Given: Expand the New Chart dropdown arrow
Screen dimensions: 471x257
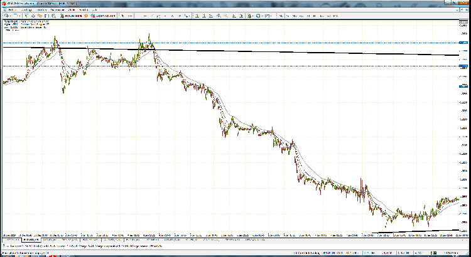Looking at the screenshot, I should click(9, 15).
